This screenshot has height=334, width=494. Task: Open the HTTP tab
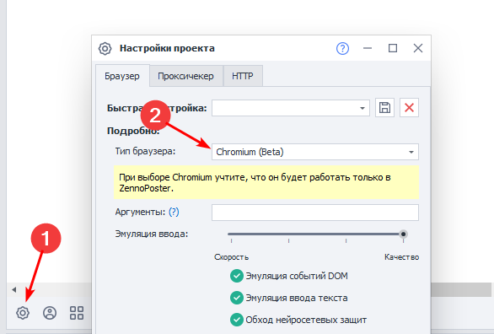click(243, 76)
